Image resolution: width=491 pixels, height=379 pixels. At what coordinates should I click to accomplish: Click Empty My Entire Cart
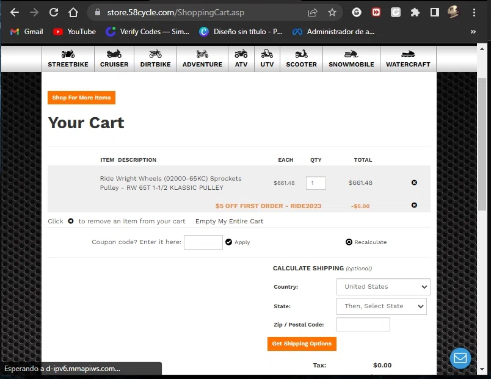(x=229, y=222)
